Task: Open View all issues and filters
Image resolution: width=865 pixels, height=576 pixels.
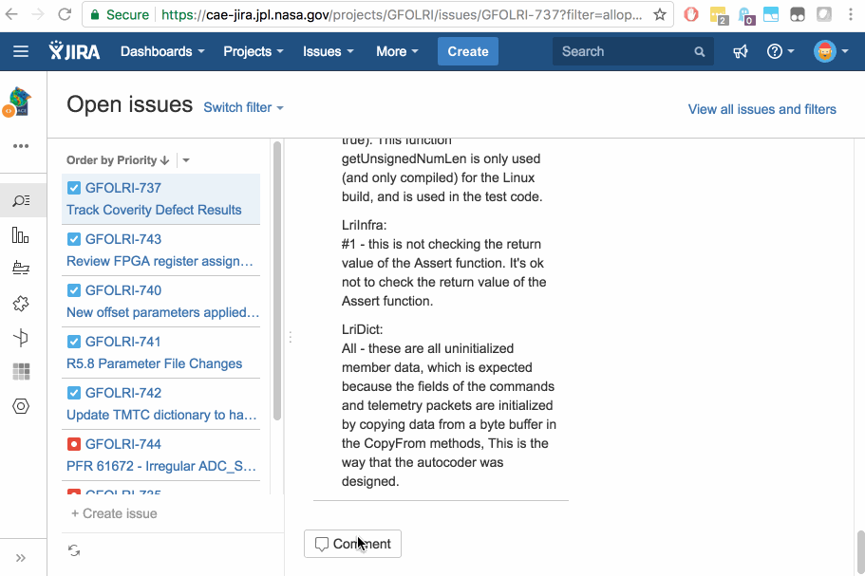Action: click(x=762, y=109)
